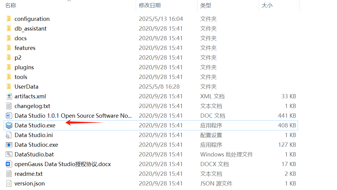Select the changelog.txt text file icon
The width and height of the screenshot is (337, 190).
[9, 106]
